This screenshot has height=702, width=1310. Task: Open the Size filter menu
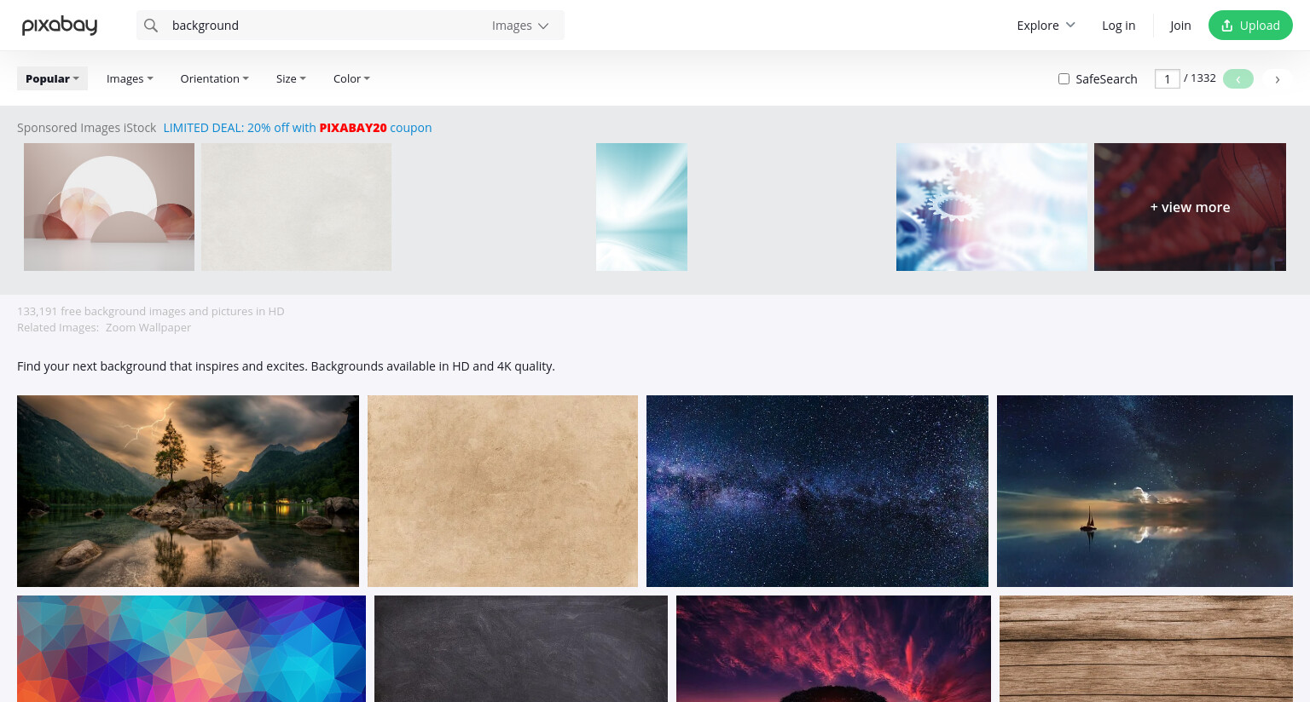point(291,78)
